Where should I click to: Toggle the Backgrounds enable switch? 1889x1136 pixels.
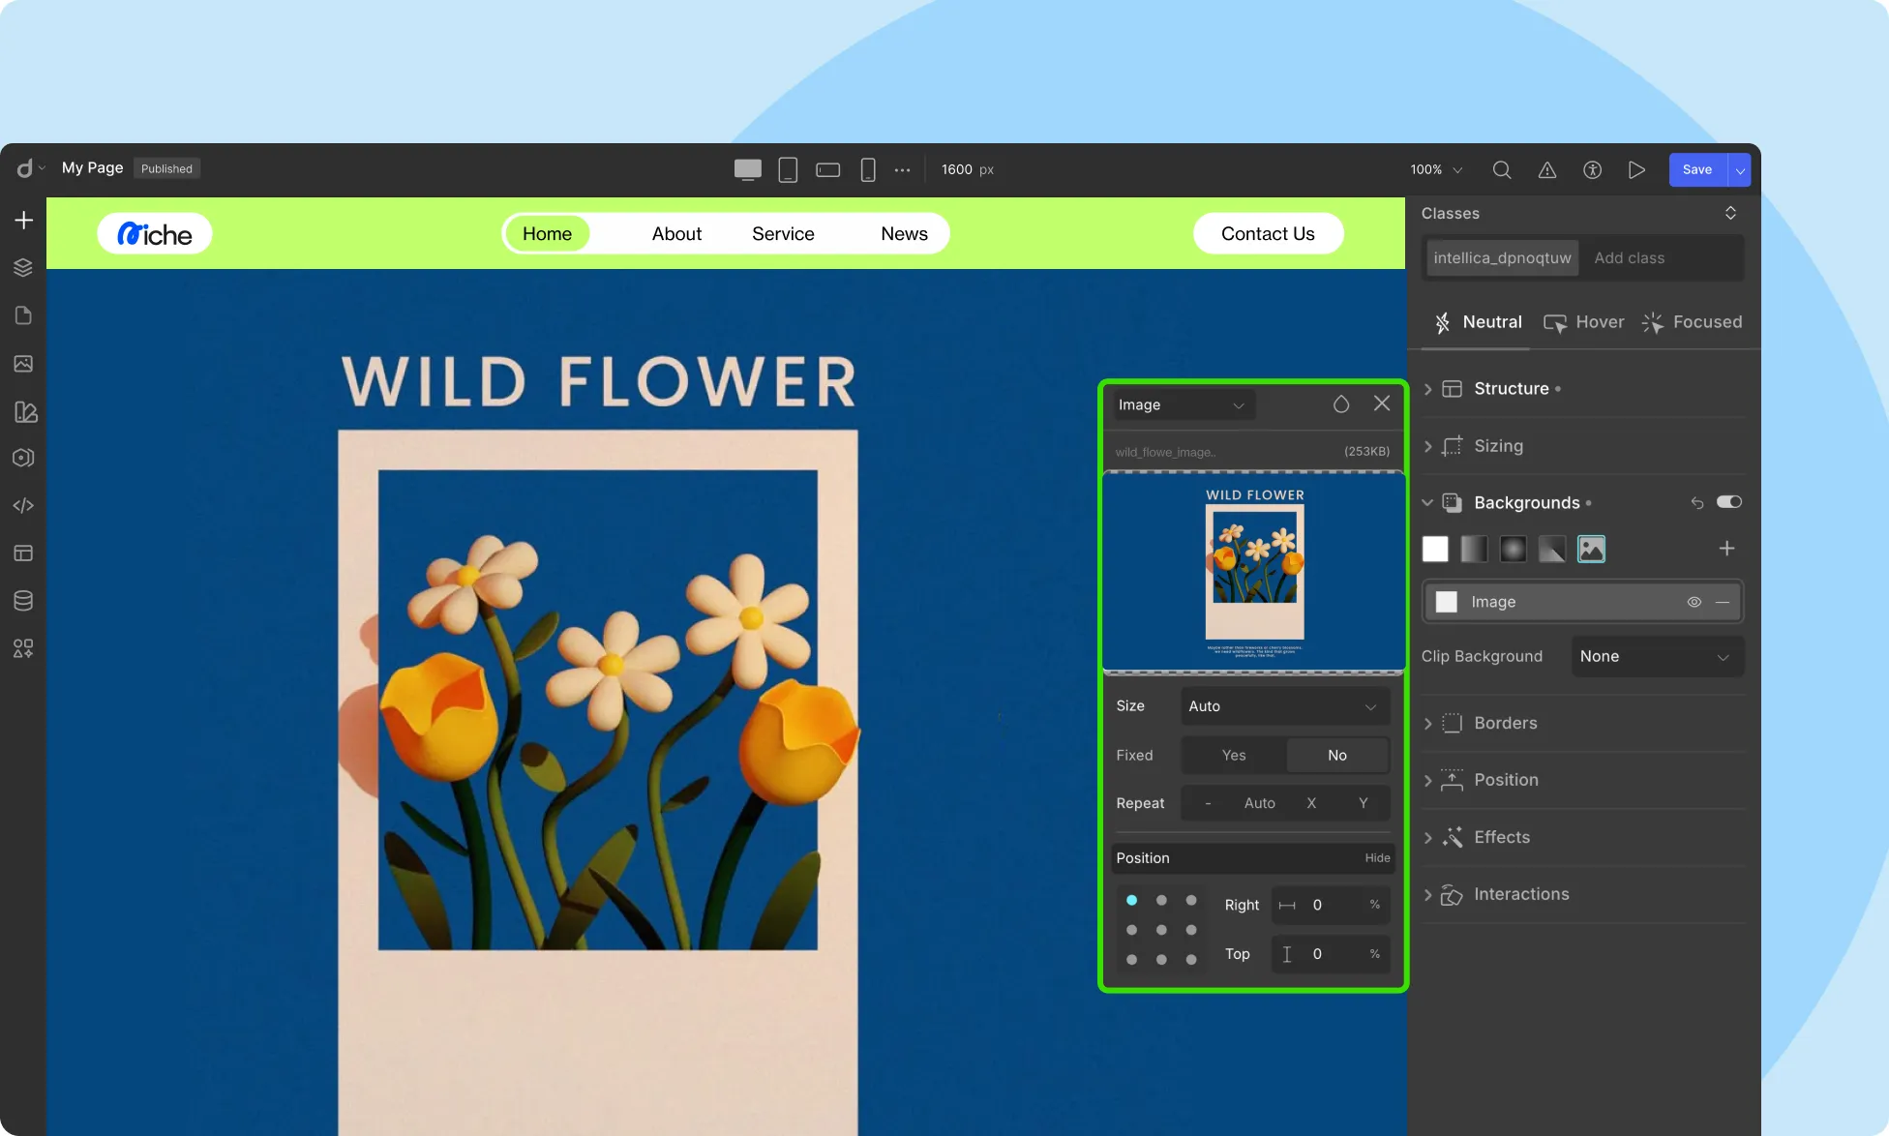click(1729, 501)
